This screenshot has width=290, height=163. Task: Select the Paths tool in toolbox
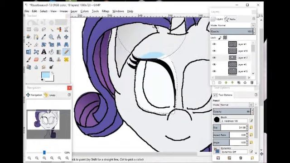click(x=36, y=37)
